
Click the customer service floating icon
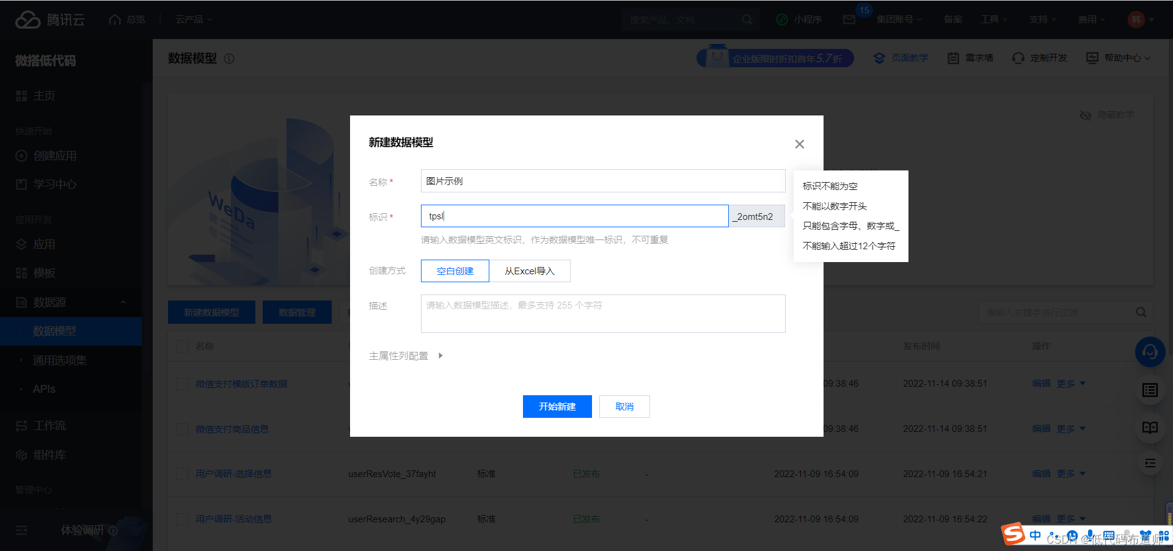tap(1150, 352)
